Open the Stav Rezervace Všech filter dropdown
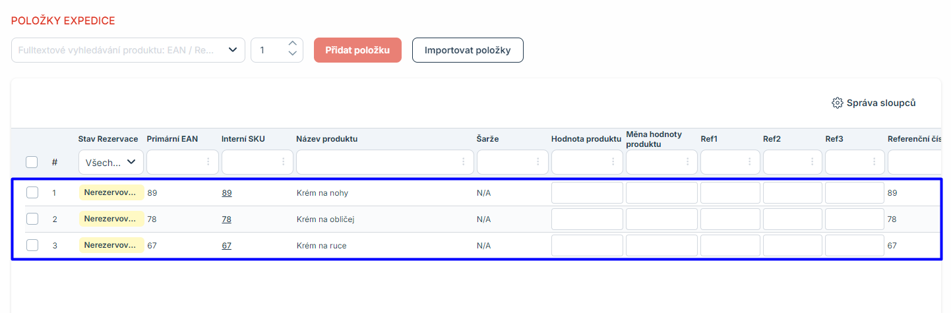The width and height of the screenshot is (951, 313). coord(111,161)
